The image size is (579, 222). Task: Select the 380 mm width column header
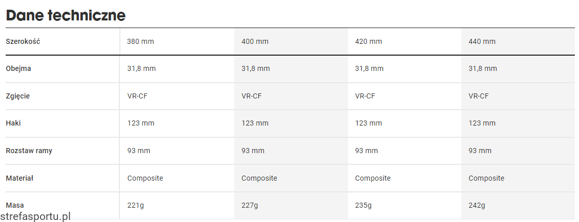pyautogui.click(x=140, y=41)
